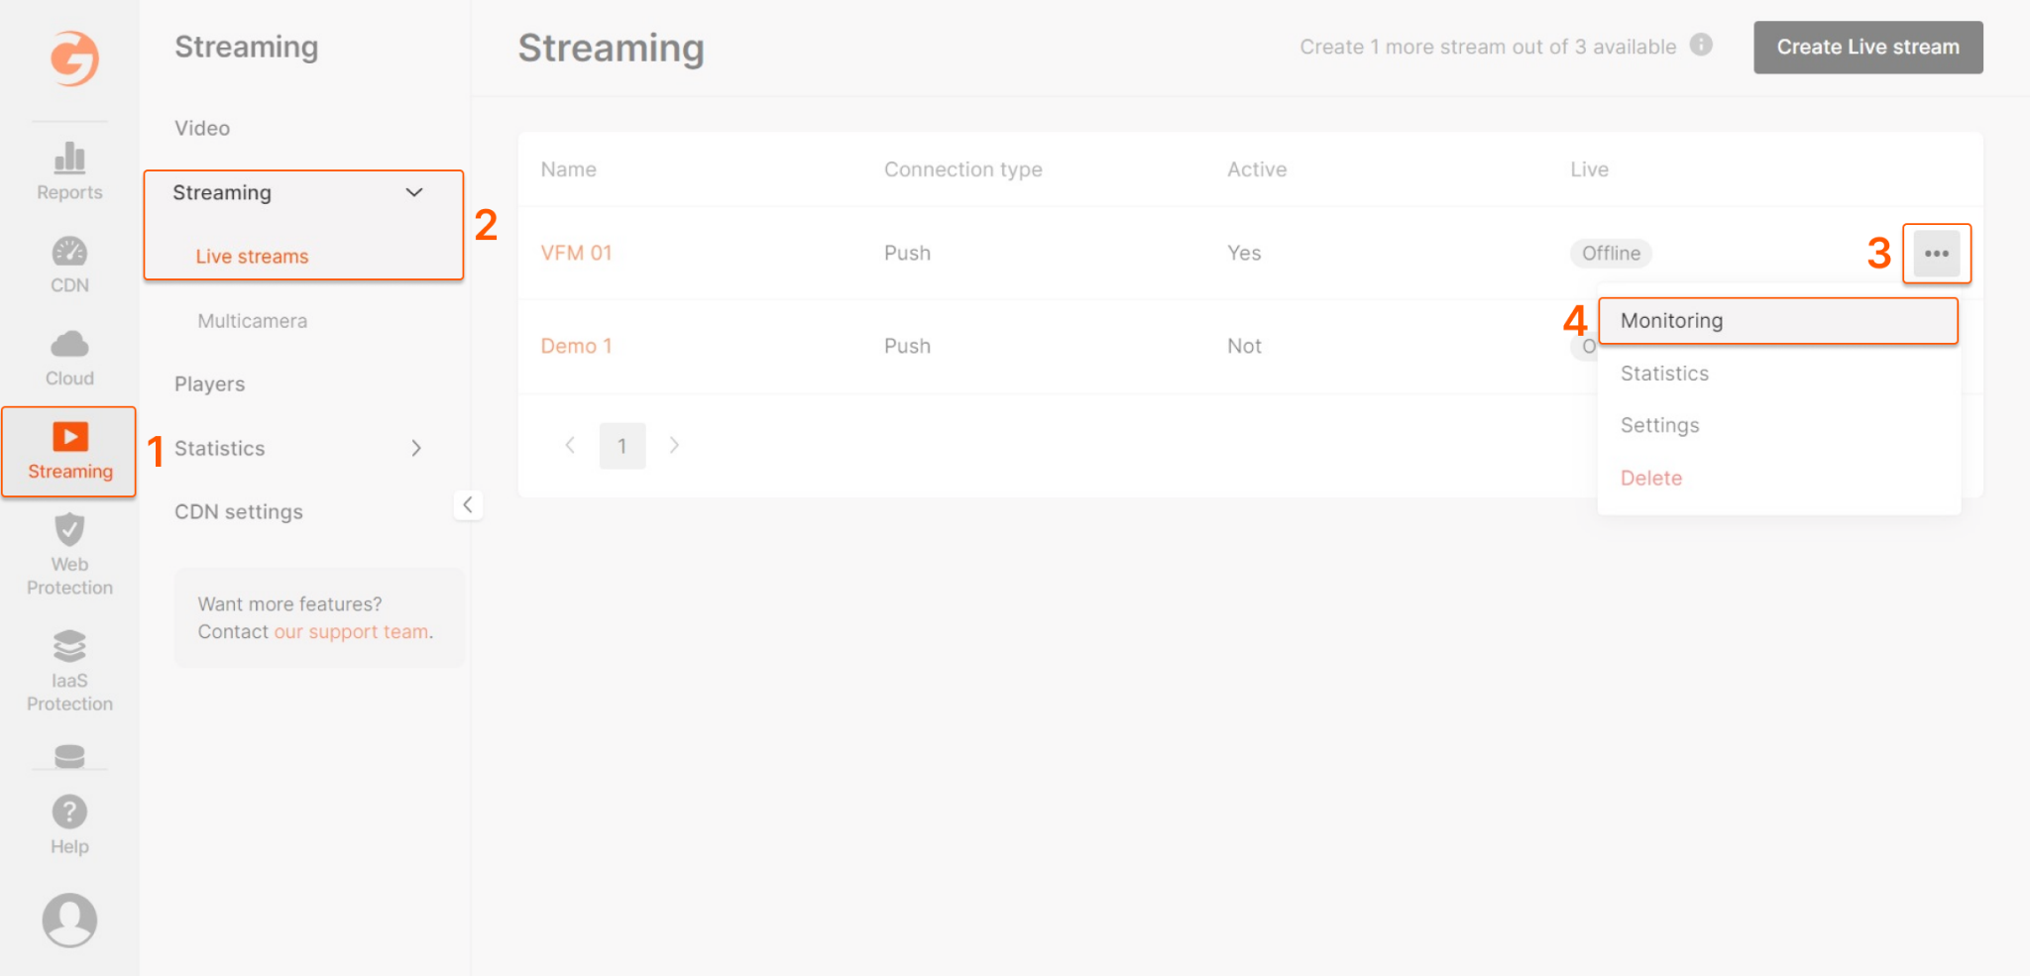Click the info icon next to stream availability
The image size is (2030, 976).
(1702, 46)
